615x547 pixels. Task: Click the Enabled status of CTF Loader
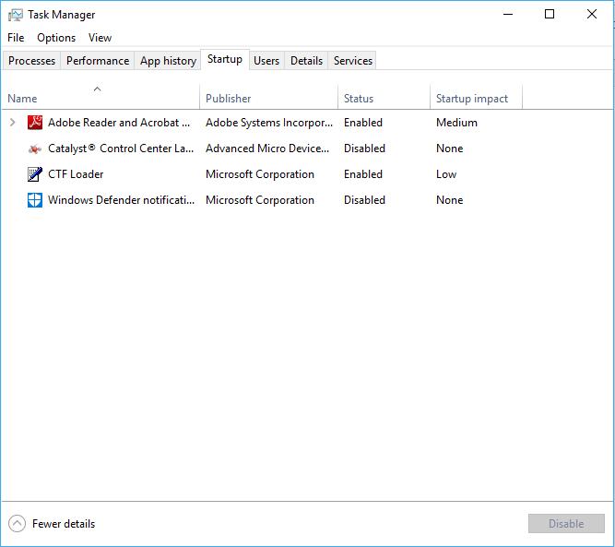[363, 174]
